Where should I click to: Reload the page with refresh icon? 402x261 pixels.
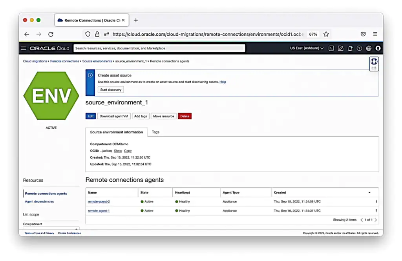pos(51,34)
